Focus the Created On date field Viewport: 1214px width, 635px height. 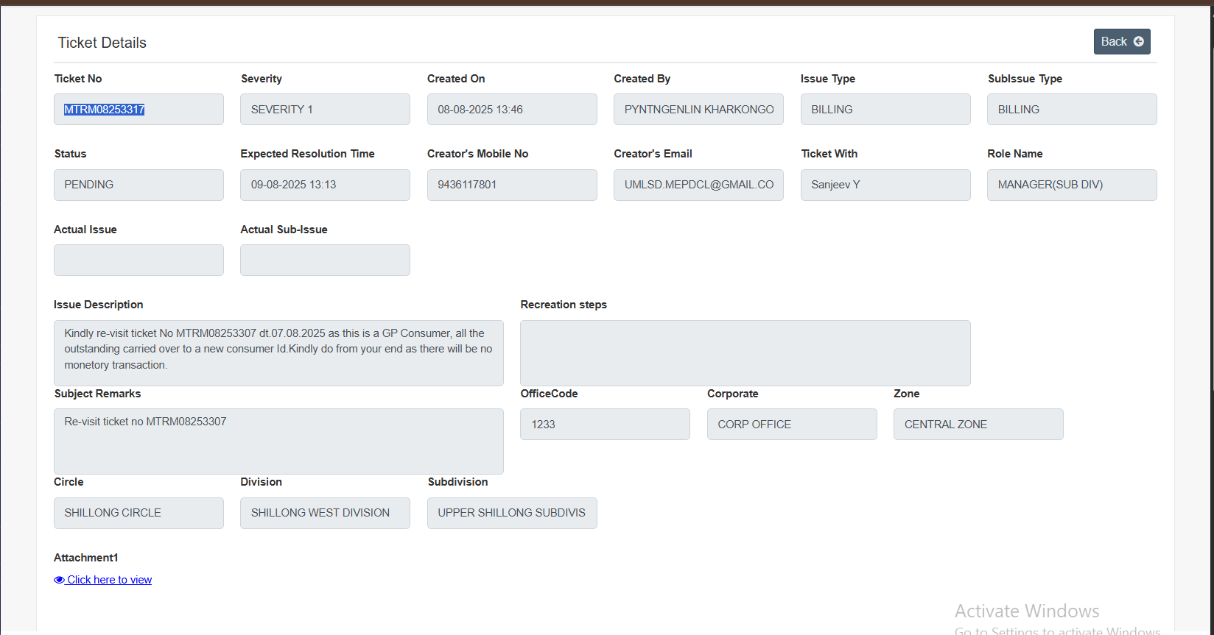pos(512,110)
